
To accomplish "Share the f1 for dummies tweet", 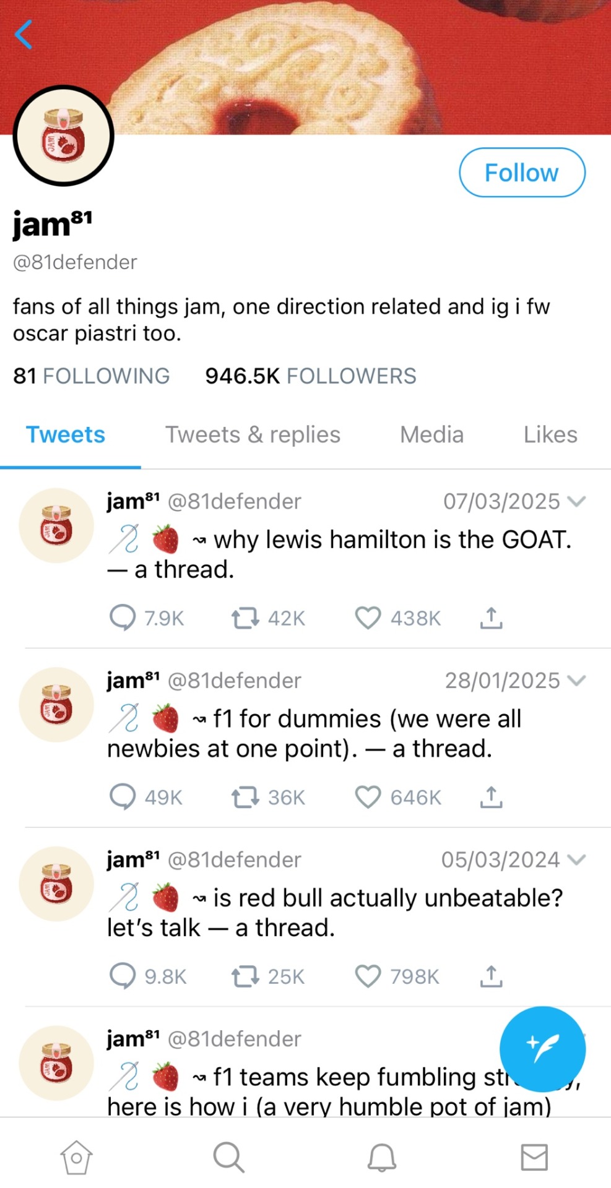I will click(x=491, y=797).
